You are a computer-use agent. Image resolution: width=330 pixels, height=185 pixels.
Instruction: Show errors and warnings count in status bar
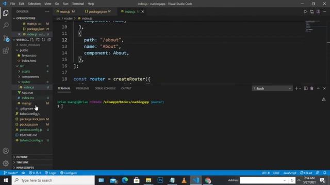point(35,173)
